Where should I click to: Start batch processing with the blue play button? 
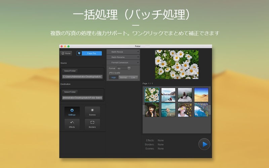click(x=204, y=144)
